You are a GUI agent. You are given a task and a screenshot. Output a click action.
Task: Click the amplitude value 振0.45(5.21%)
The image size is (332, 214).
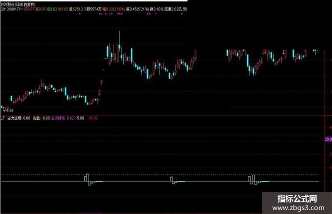[x=137, y=9]
